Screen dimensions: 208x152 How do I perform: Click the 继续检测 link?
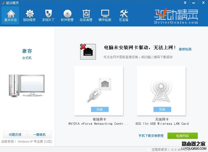[x=185, y=49]
